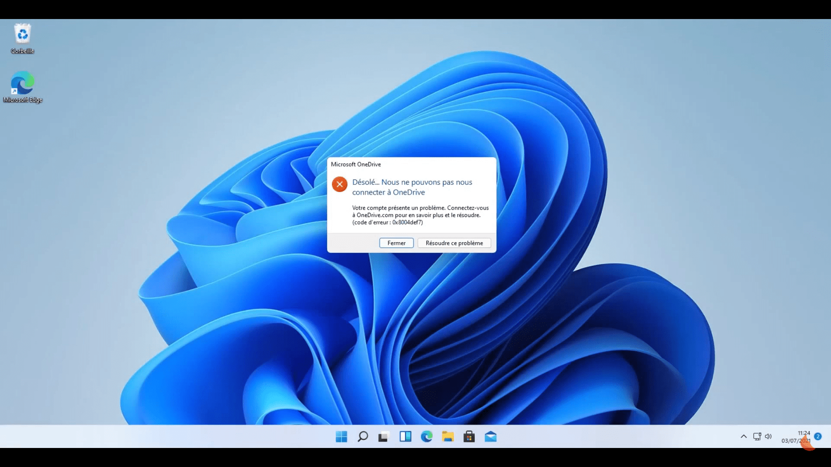The width and height of the screenshot is (831, 467).
Task: Open the Corbeille recycle bin icon
Action: pos(23,39)
